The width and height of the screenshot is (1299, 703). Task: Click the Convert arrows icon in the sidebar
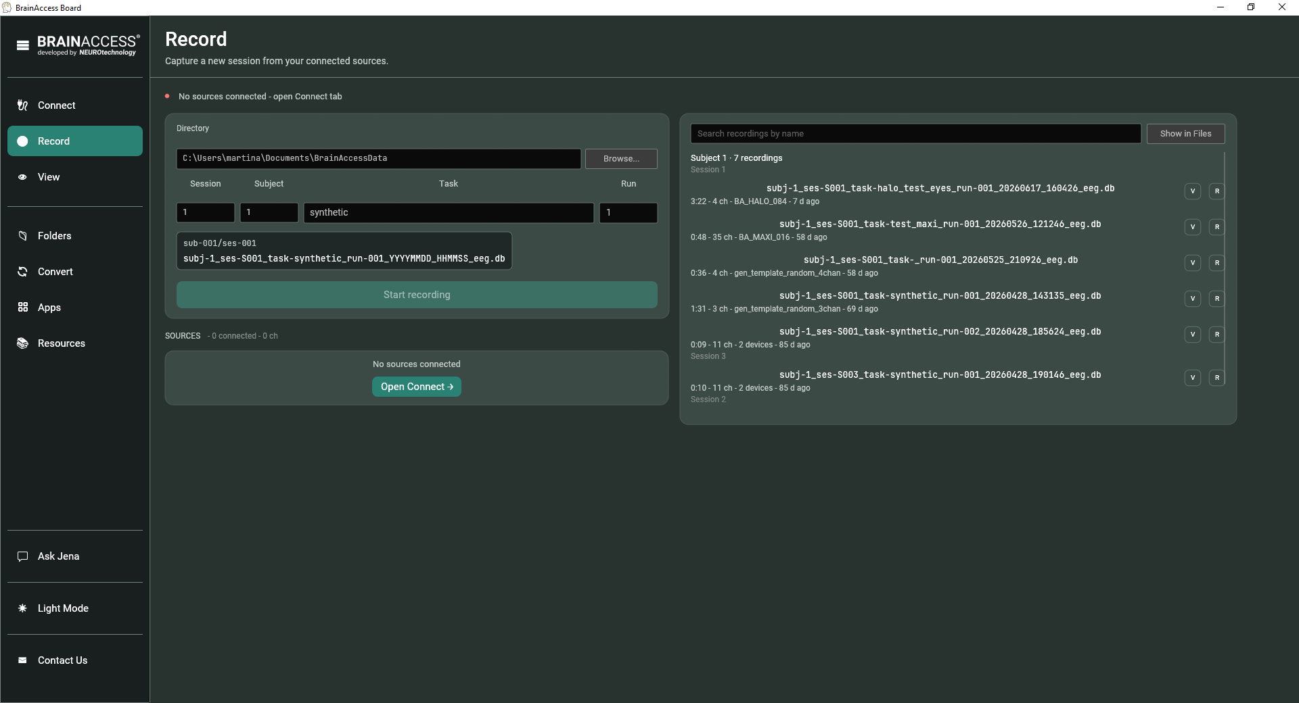23,272
